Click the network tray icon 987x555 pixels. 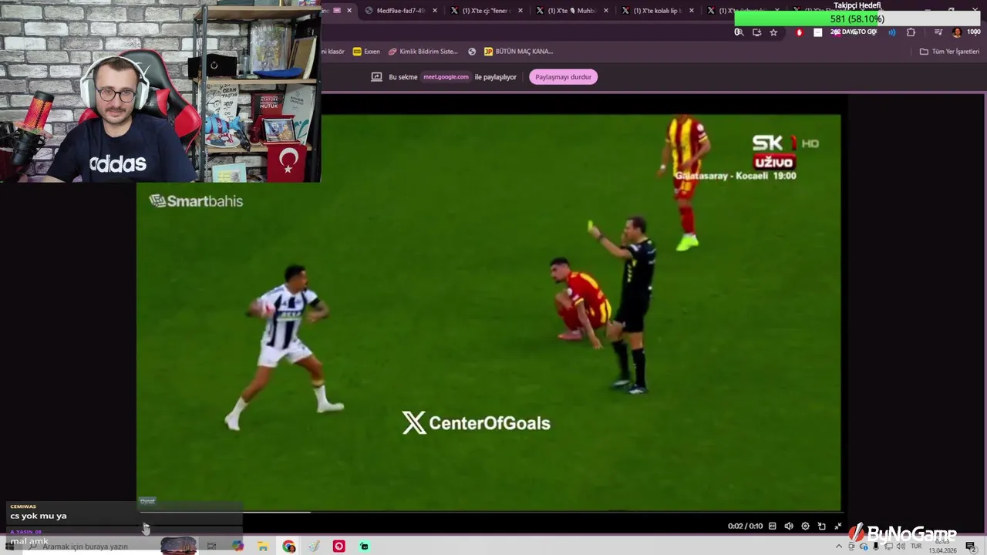[888, 547]
